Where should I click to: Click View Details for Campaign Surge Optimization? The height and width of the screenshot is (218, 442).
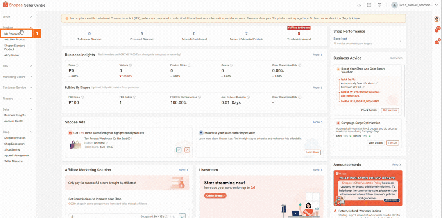376,143
